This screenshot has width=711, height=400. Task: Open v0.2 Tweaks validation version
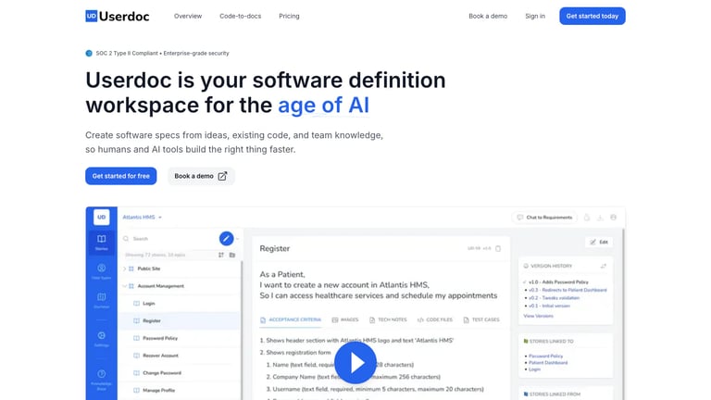pyautogui.click(x=554, y=298)
